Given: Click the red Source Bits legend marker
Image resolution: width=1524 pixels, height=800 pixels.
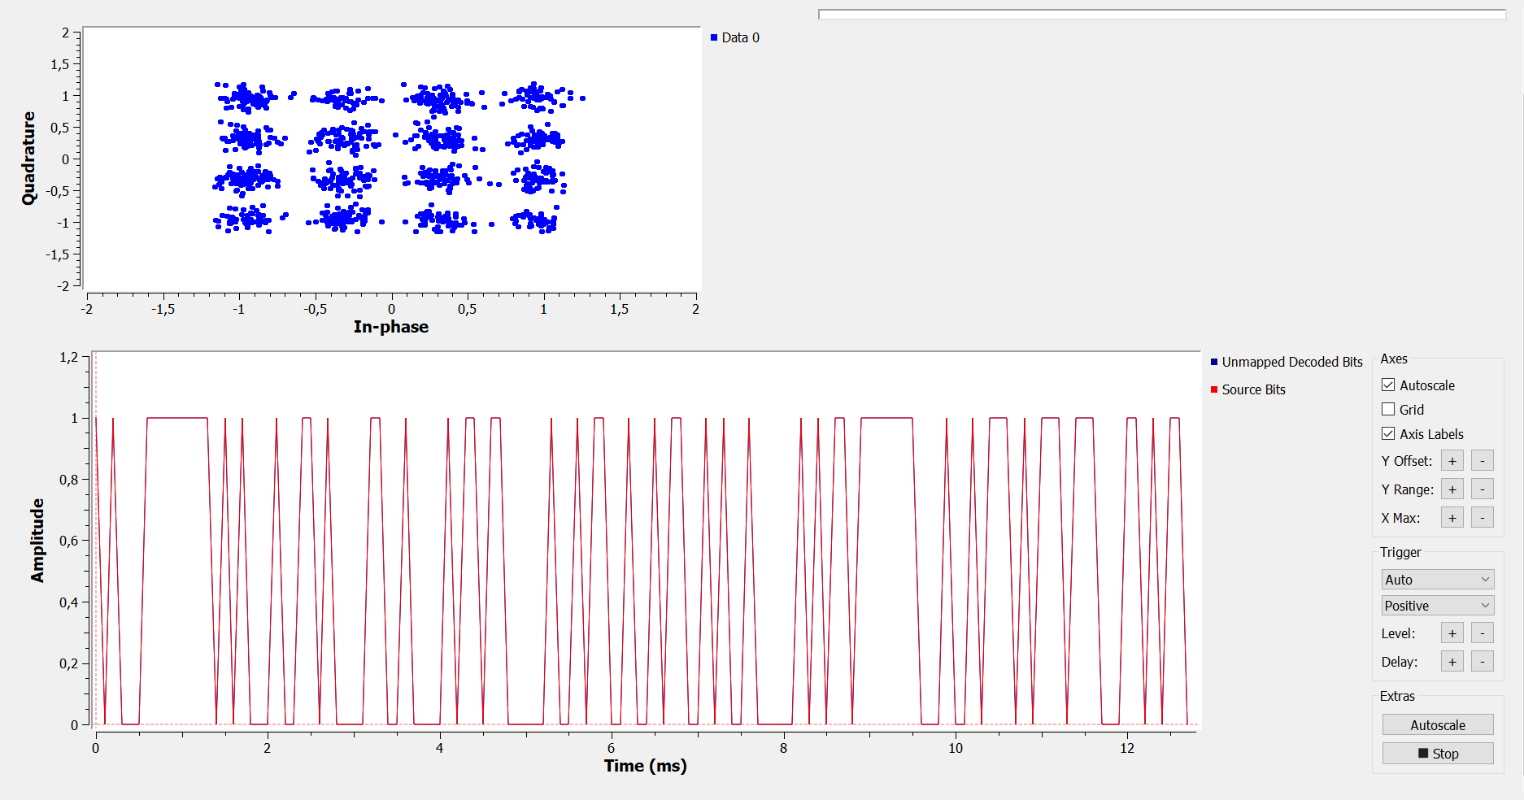Looking at the screenshot, I should [1214, 389].
